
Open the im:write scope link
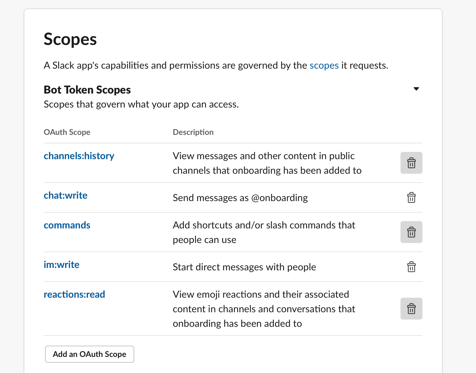coord(61,265)
